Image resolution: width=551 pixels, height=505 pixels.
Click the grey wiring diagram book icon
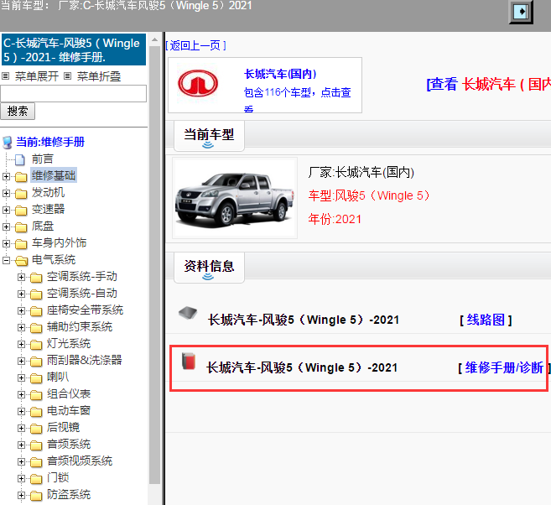point(188,312)
